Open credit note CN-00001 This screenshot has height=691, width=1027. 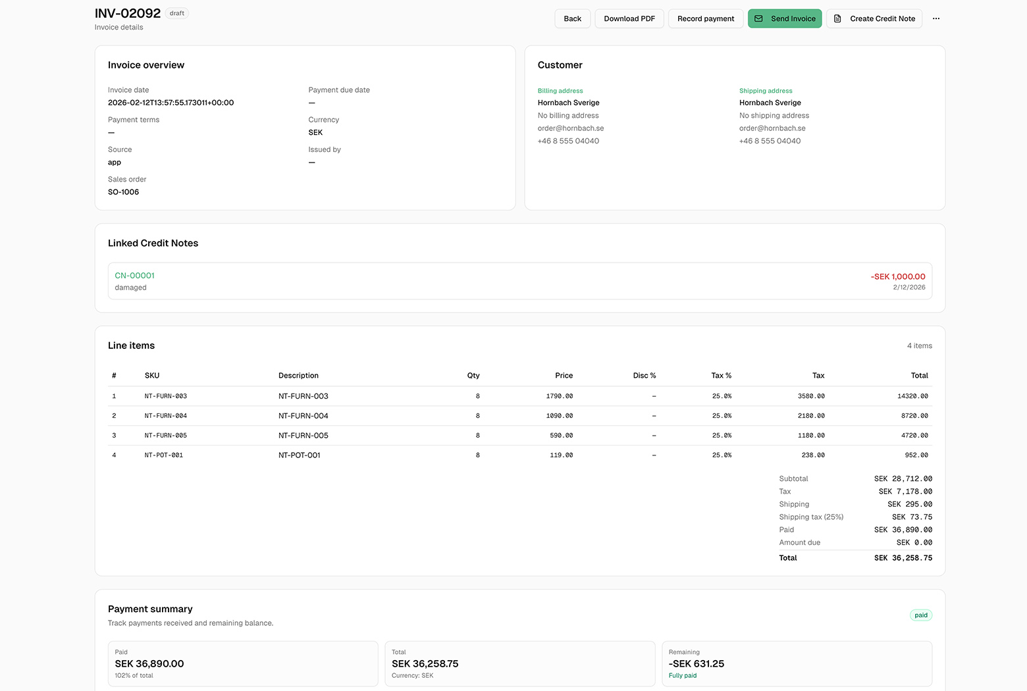(134, 275)
